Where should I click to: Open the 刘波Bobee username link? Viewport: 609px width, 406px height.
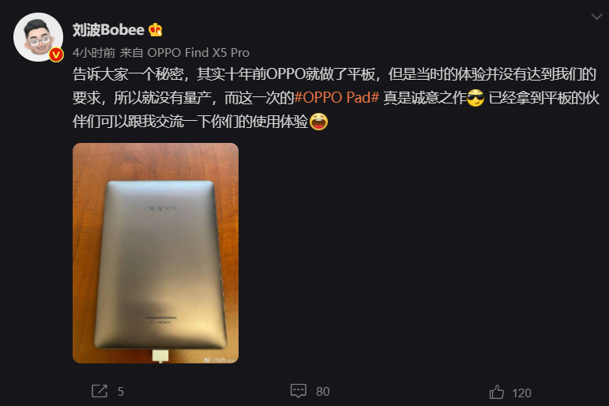click(x=108, y=29)
